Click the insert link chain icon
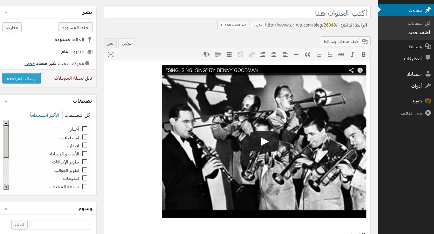Screen dimensions: 434x234 point(252,54)
